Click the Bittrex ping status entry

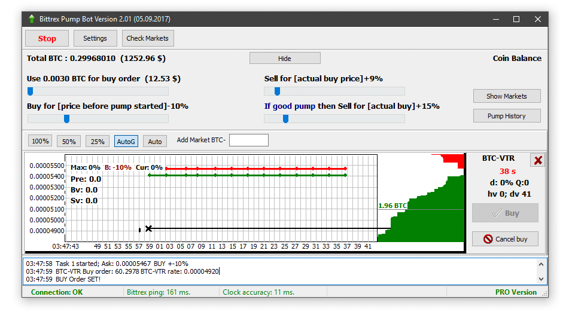(x=159, y=292)
